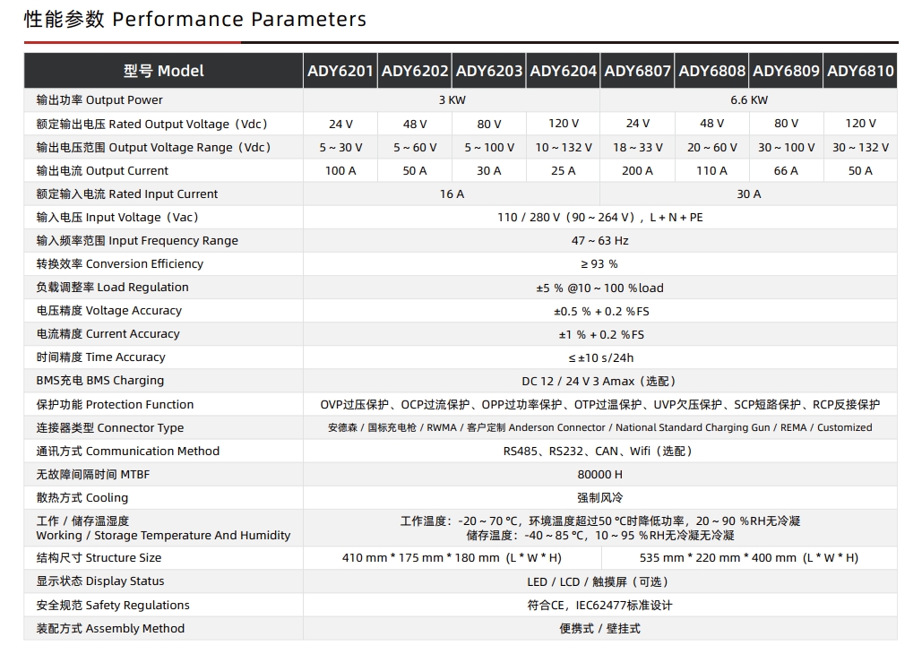922x654 pixels.
Task: Click the Safety Regulations row label
Action: pyautogui.click(x=113, y=605)
